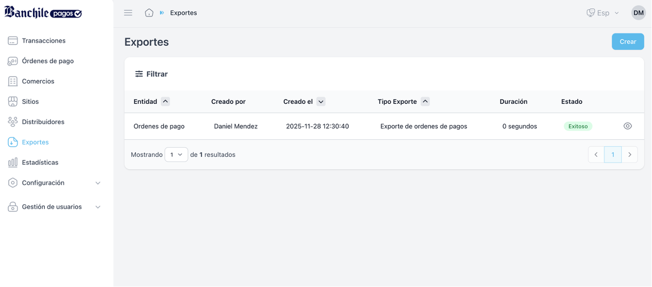View export details with eye icon
Screen dimensions: 652x287
pos(627,126)
